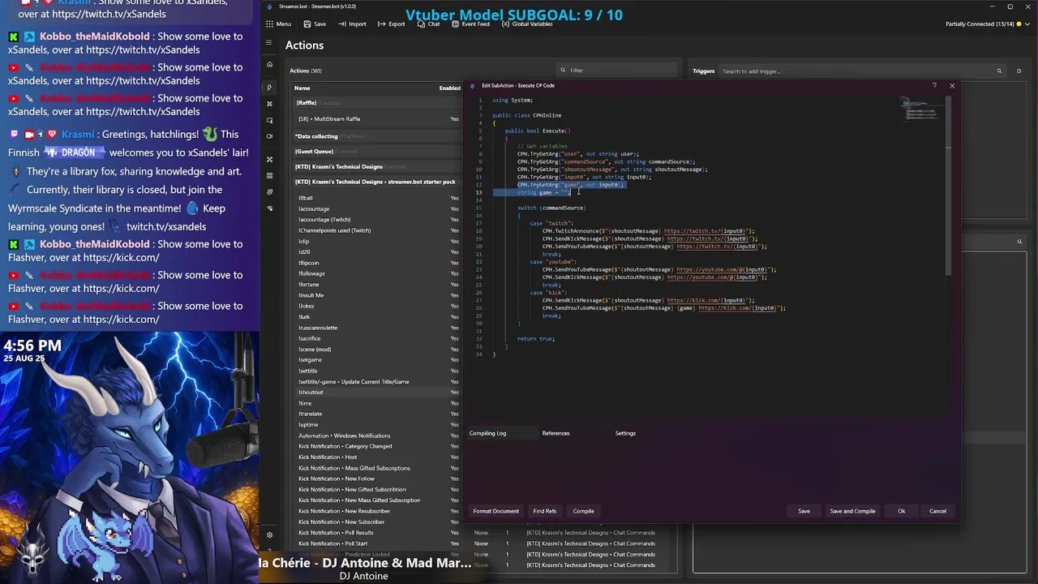This screenshot has width=1038, height=584.
Task: Click Save and Compile button
Action: tap(852, 511)
